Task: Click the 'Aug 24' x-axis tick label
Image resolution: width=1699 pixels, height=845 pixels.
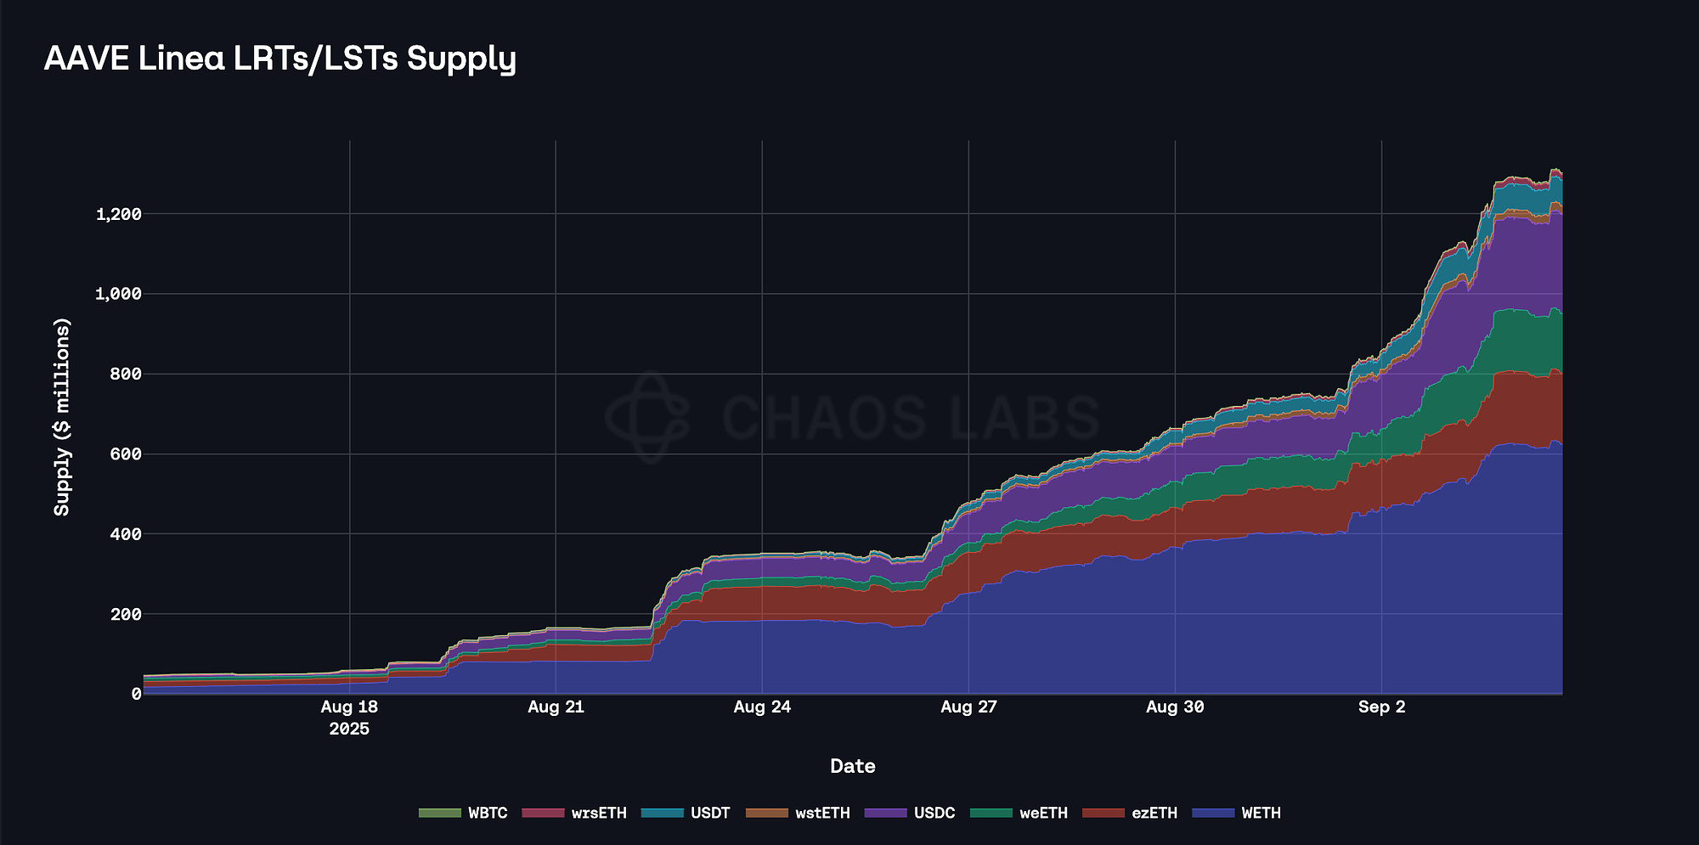Action: point(762,707)
